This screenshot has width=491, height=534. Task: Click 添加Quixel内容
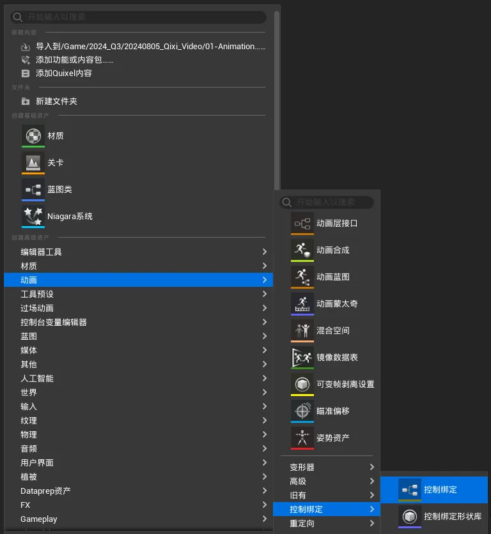[63, 73]
